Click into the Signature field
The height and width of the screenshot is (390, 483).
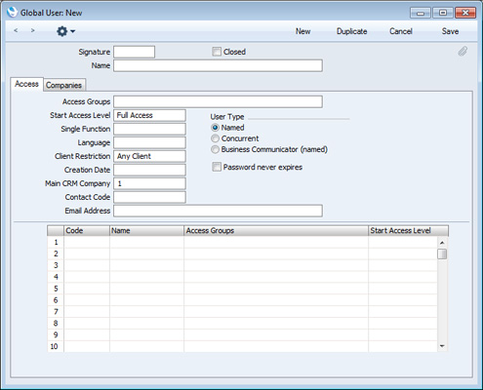click(x=134, y=52)
